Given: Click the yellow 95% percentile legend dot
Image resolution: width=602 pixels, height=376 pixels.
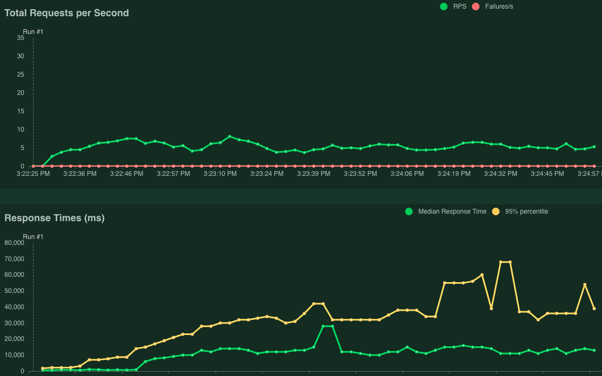Looking at the screenshot, I should tap(496, 211).
